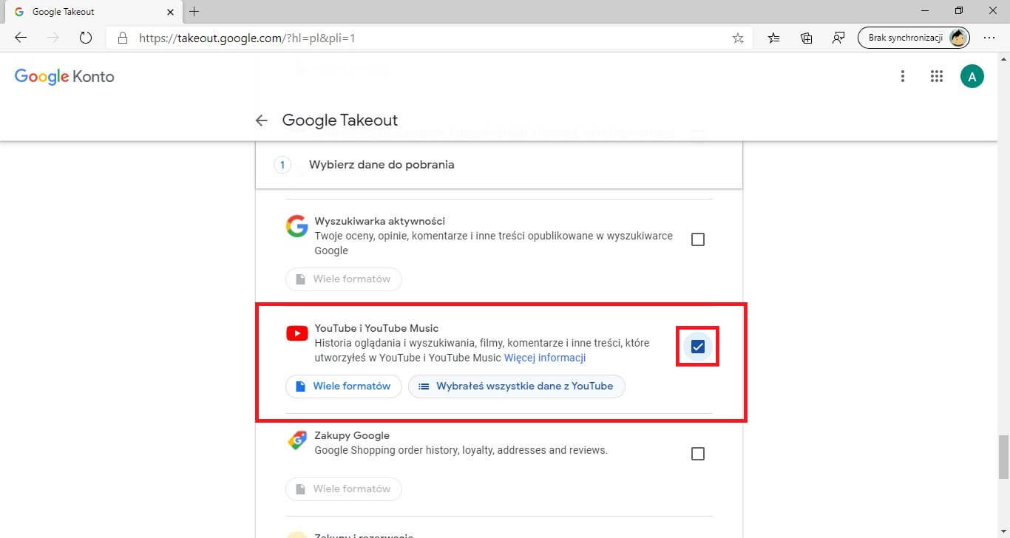Click the Wyszukiwarka aktywności title text

tap(380, 221)
